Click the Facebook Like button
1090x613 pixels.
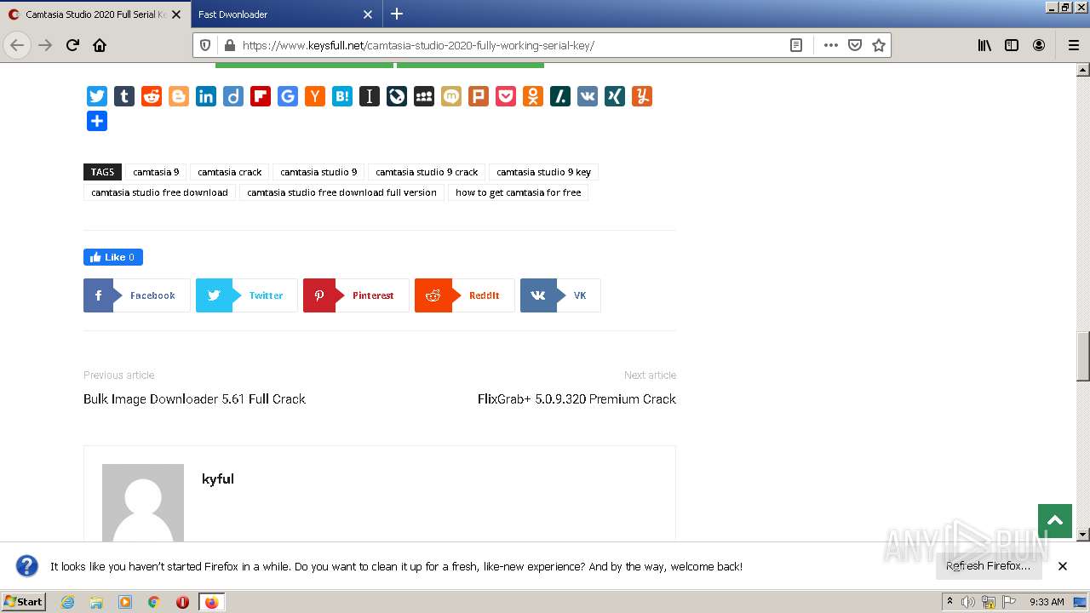[113, 257]
